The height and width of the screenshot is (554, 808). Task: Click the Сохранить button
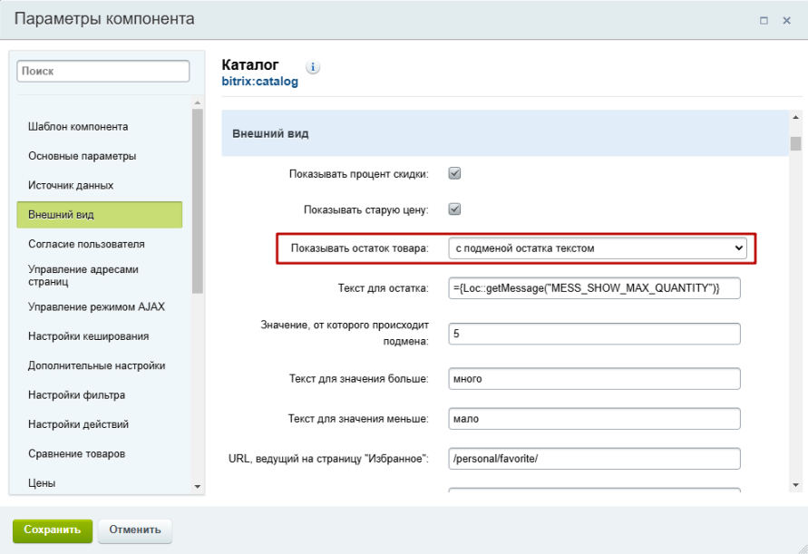pyautogui.click(x=52, y=531)
